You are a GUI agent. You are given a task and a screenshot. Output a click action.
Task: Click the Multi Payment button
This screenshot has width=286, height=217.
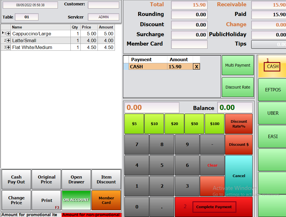238,65
